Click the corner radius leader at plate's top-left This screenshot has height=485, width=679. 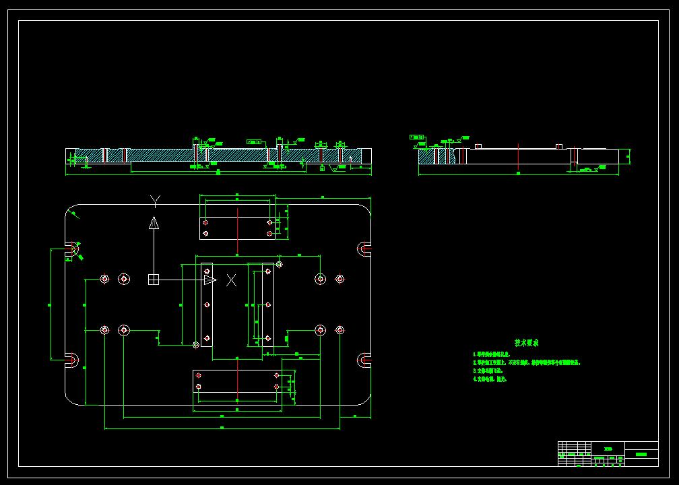point(74,214)
